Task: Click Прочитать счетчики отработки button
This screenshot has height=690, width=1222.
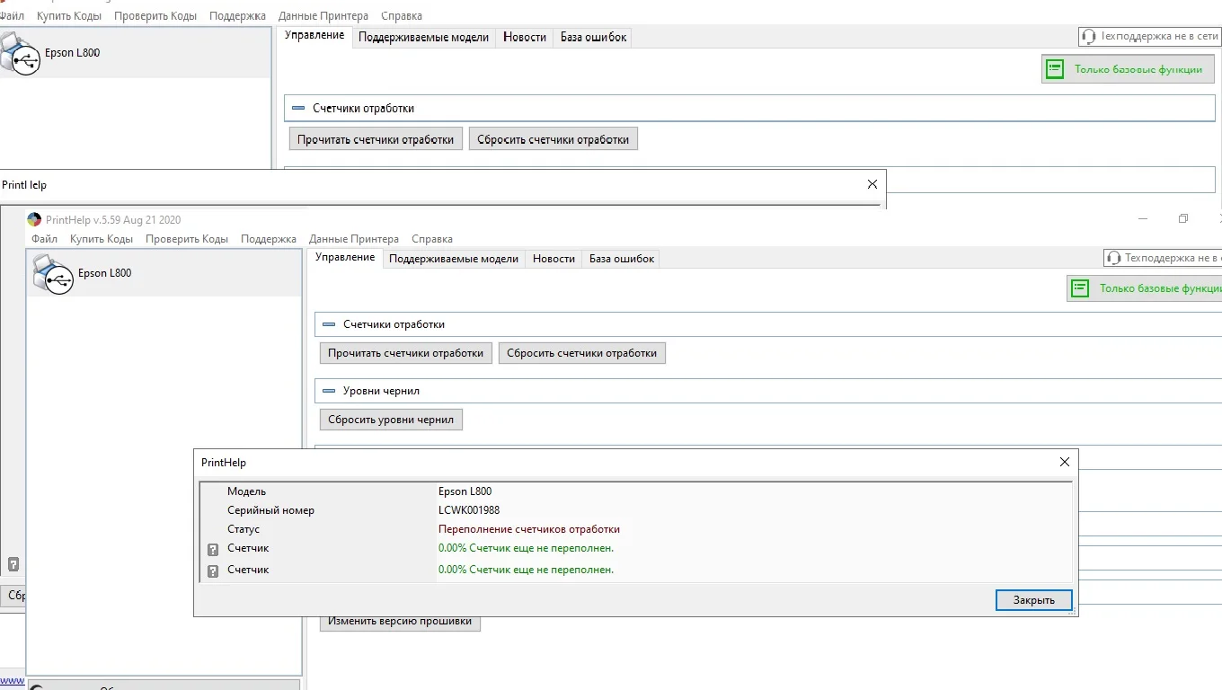Action: [x=406, y=353]
